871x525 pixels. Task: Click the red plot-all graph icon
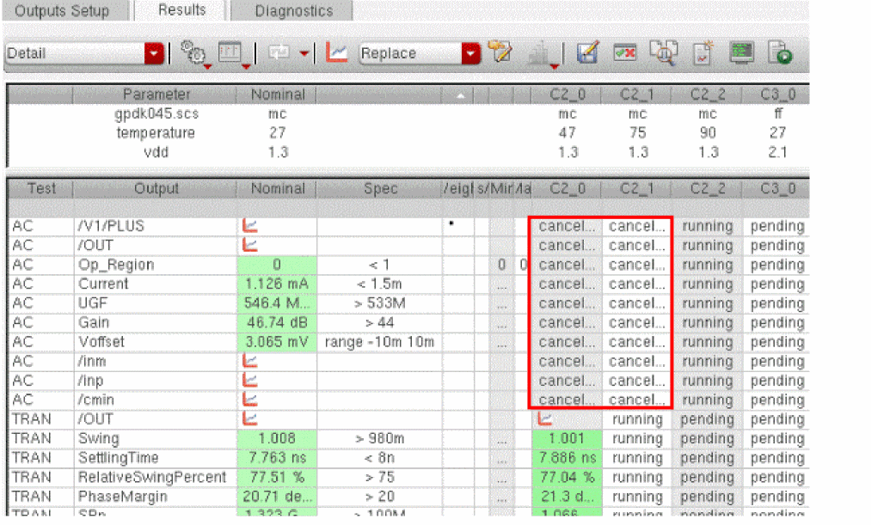click(x=339, y=53)
